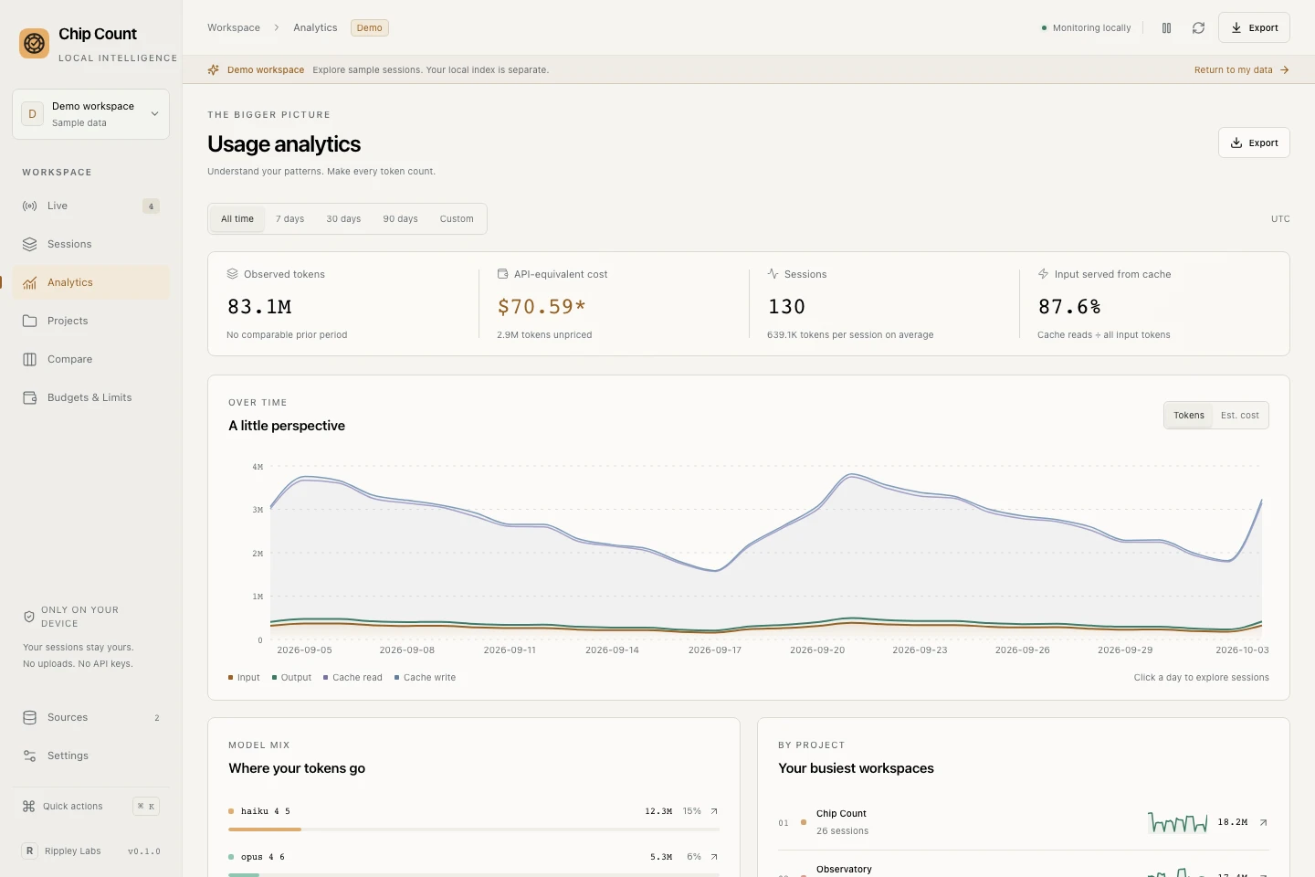
Task: Open Settings in sidebar
Action: coord(91,755)
